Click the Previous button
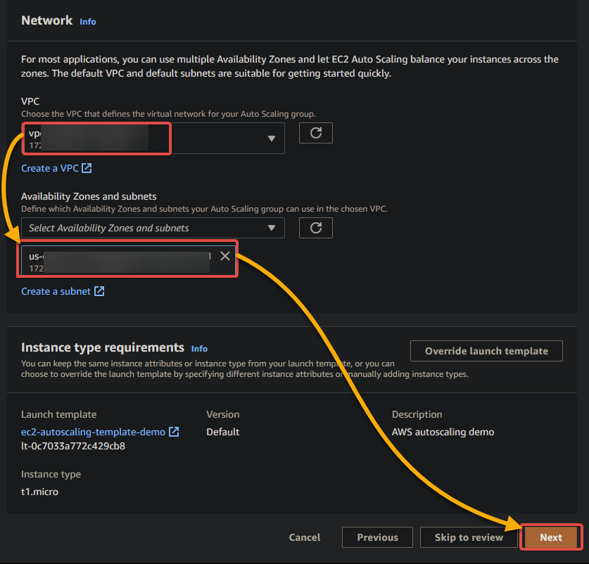Viewport: 589px width, 564px height. [377, 537]
